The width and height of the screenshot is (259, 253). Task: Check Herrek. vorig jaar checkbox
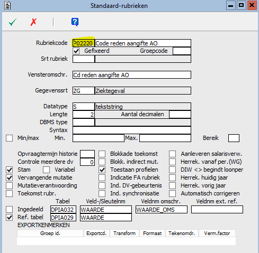tap(172, 186)
